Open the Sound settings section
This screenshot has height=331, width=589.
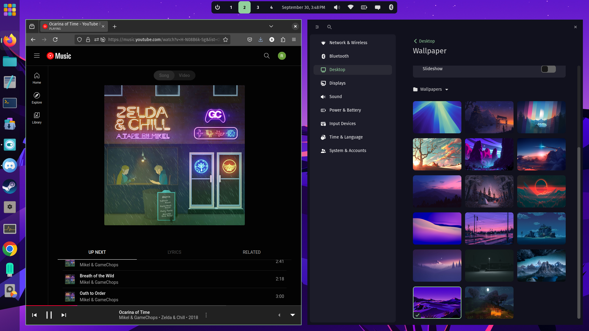(335, 97)
